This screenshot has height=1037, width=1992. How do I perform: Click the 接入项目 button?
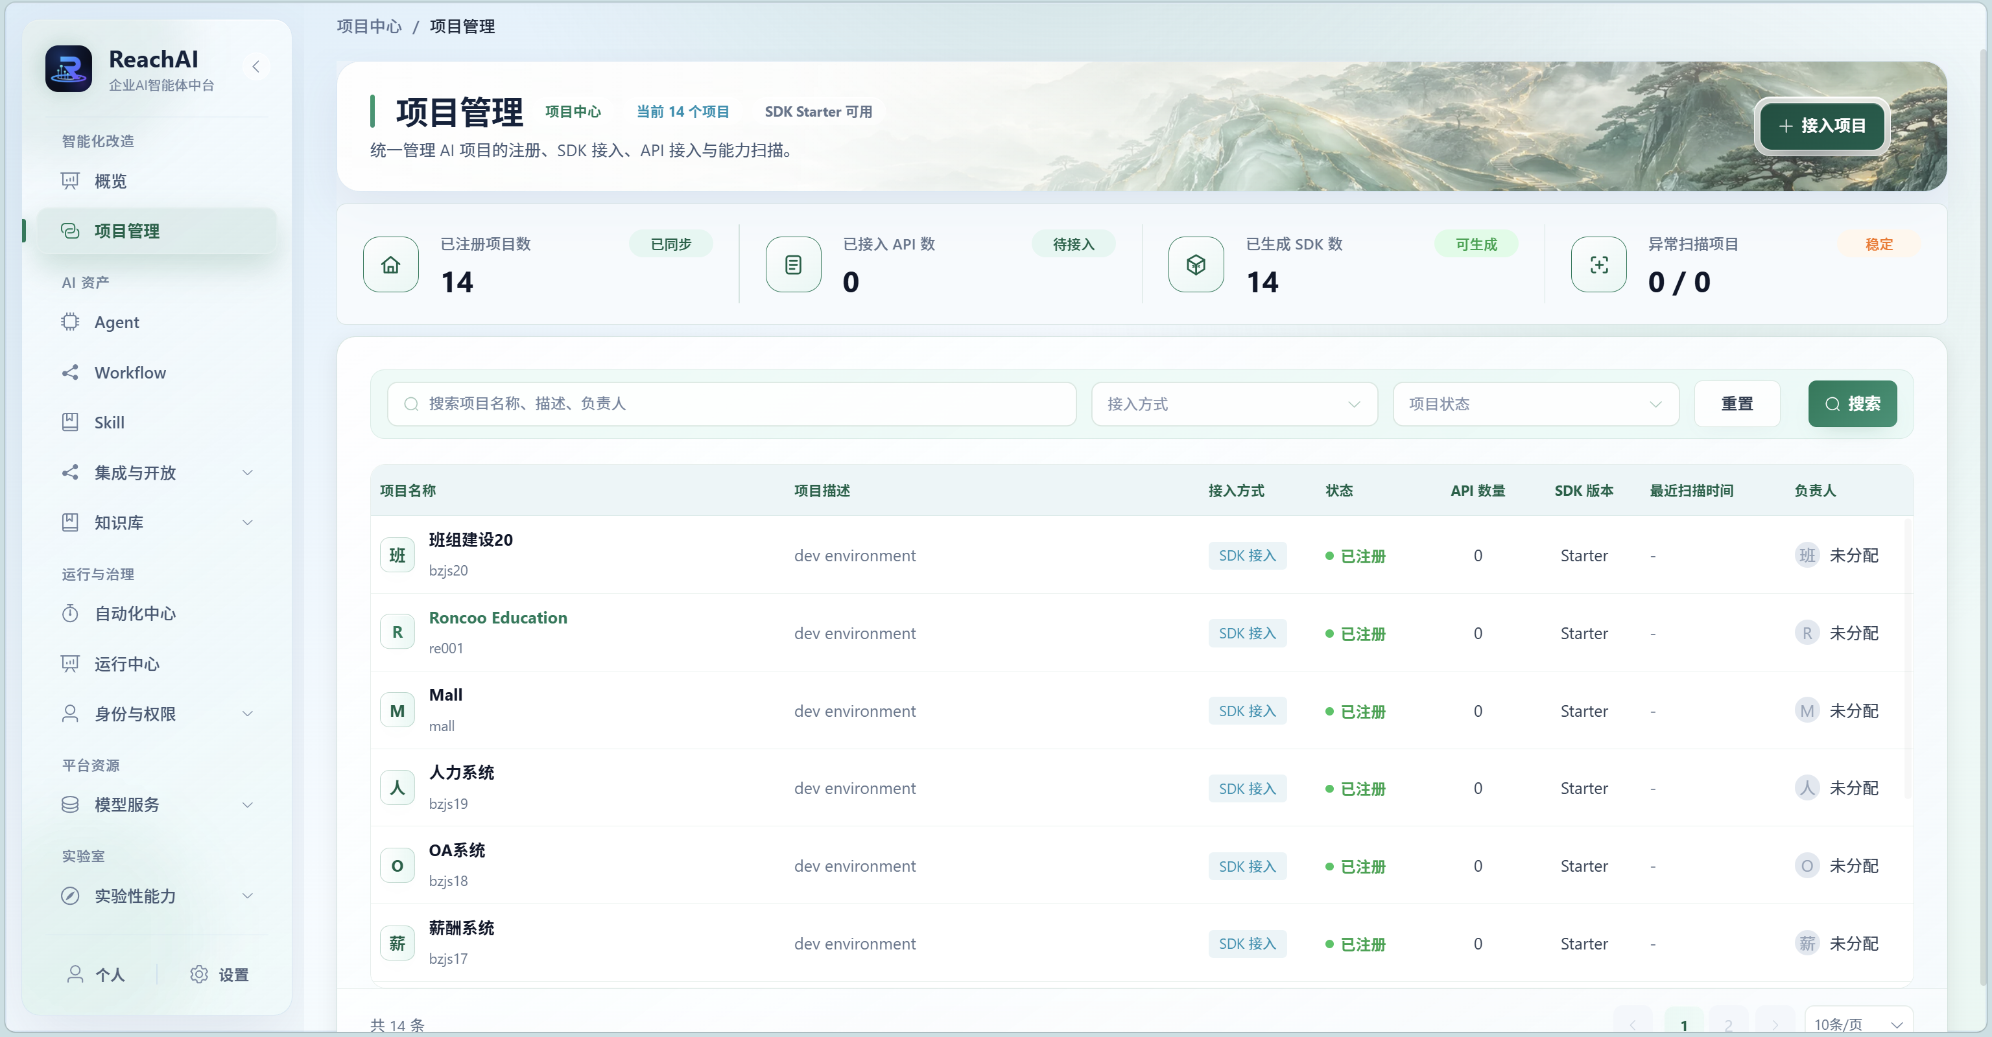1822,126
